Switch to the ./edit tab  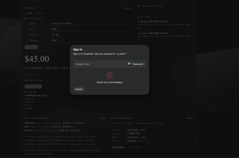point(28,13)
